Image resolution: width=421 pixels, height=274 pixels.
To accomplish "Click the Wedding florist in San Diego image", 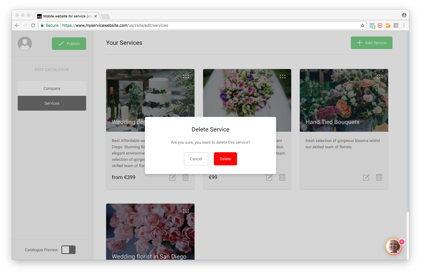I will (x=150, y=232).
